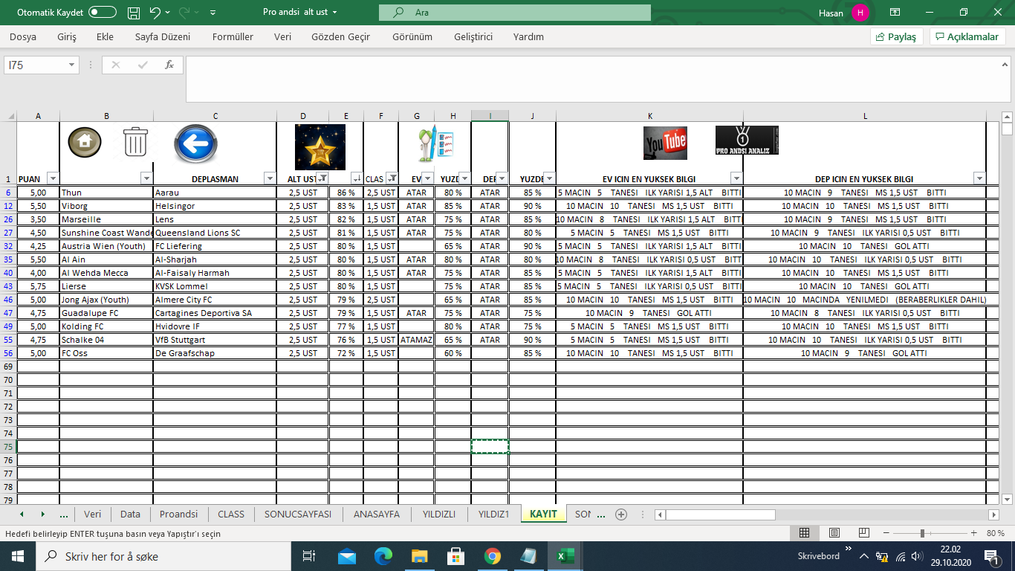Screen dimensions: 1015x571
Task: Toggle the Otomatik Kaydet switch
Action: [102, 13]
